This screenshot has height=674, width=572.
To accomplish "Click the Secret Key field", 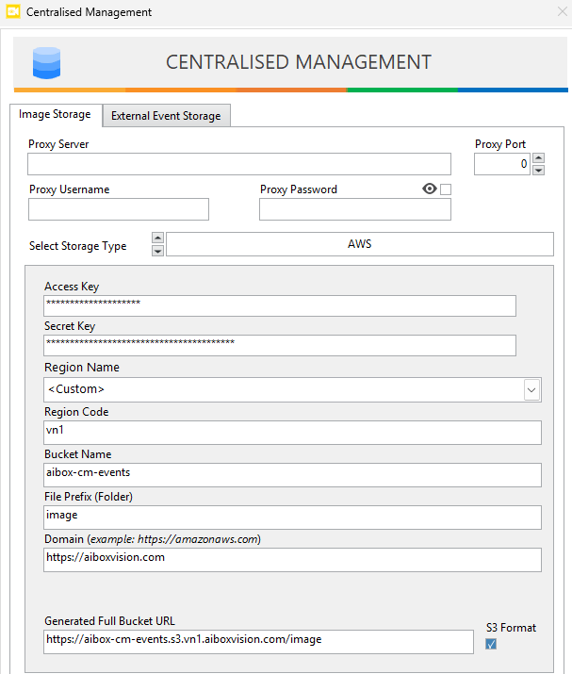I will tap(279, 345).
